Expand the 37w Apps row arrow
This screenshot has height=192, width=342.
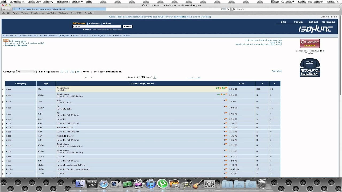tap(3, 89)
